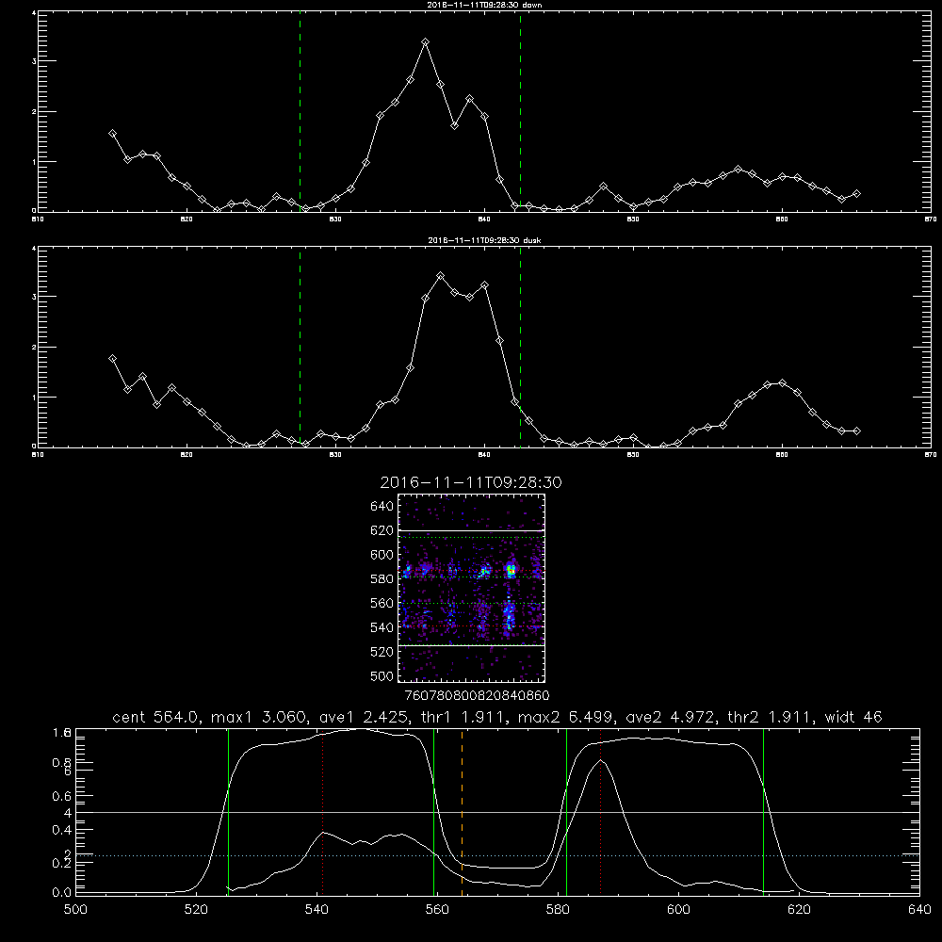Select the 'max2 6.499' value in stats header
Image resolution: width=942 pixels, height=942 pixels.
tap(566, 717)
